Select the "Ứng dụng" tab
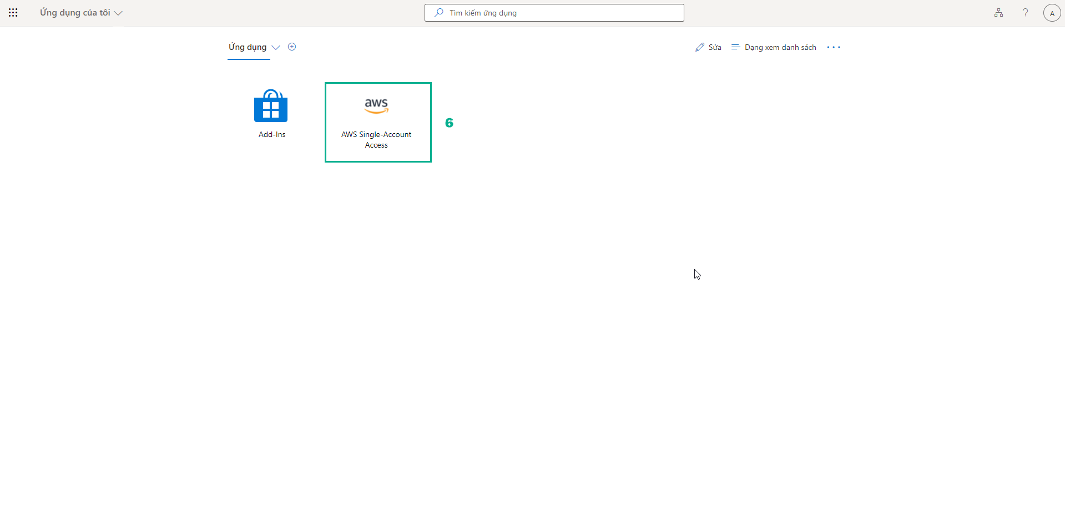The height and width of the screenshot is (511, 1065). coord(248,47)
